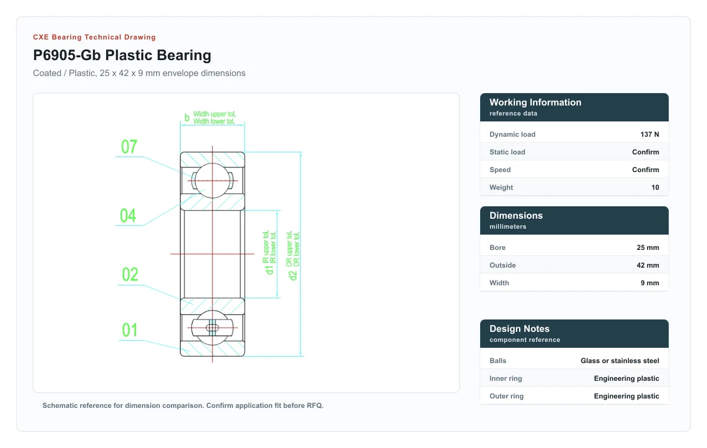Click the 'Width upper tol.' annotation
The height and width of the screenshot is (448, 707).
pyautogui.click(x=215, y=114)
